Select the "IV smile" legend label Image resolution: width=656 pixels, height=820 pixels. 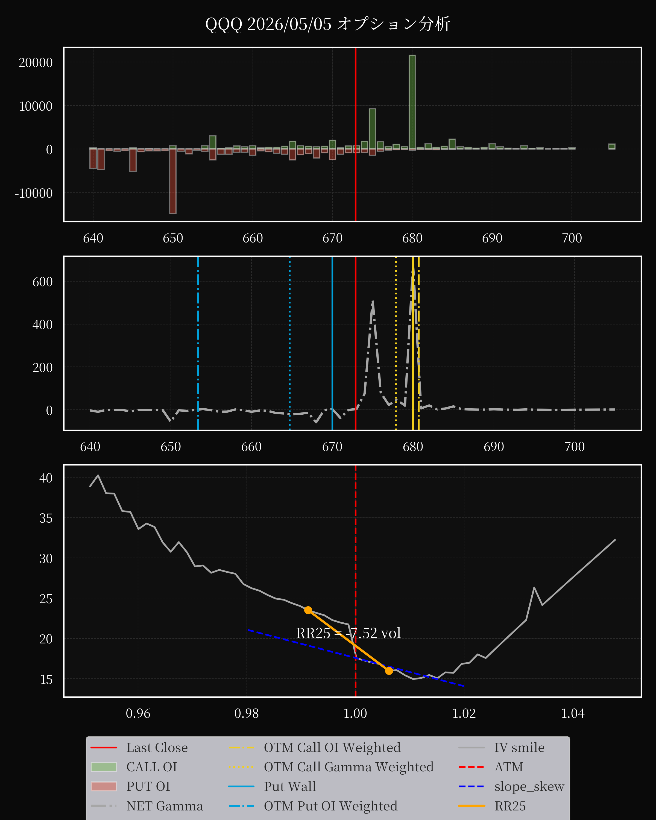[x=520, y=748]
